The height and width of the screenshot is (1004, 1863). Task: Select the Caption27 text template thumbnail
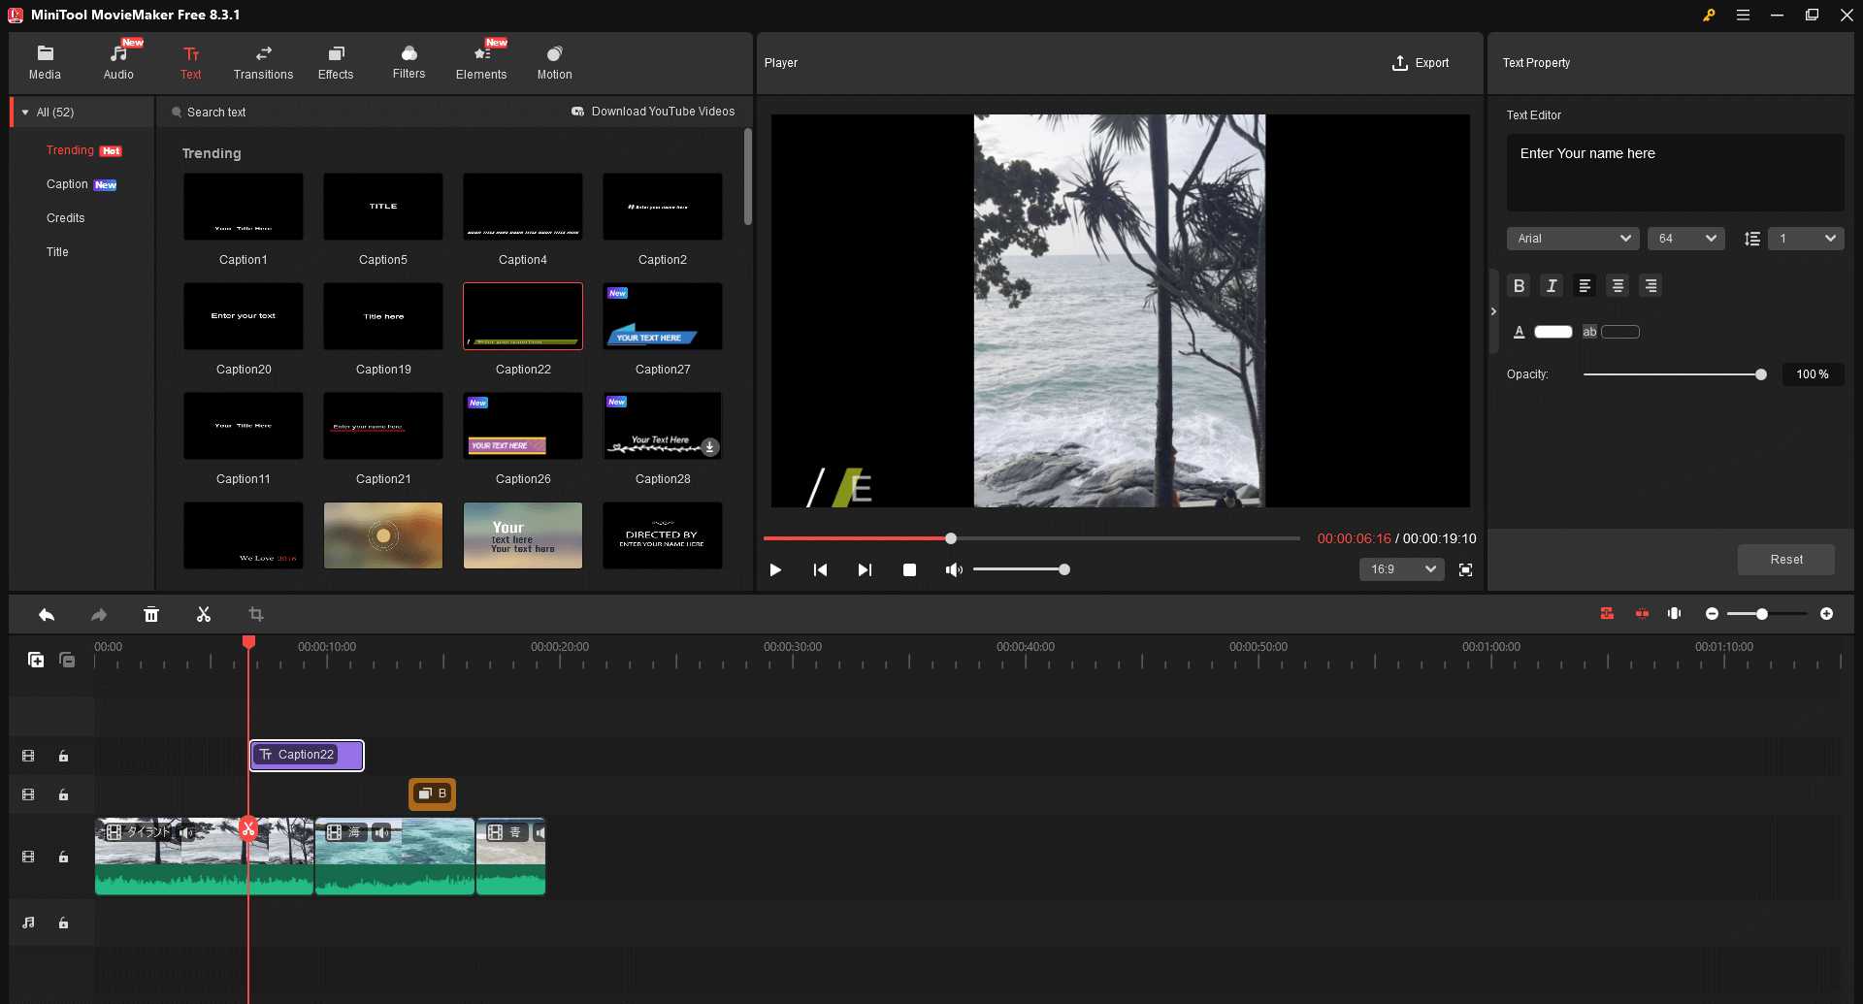coord(663,316)
